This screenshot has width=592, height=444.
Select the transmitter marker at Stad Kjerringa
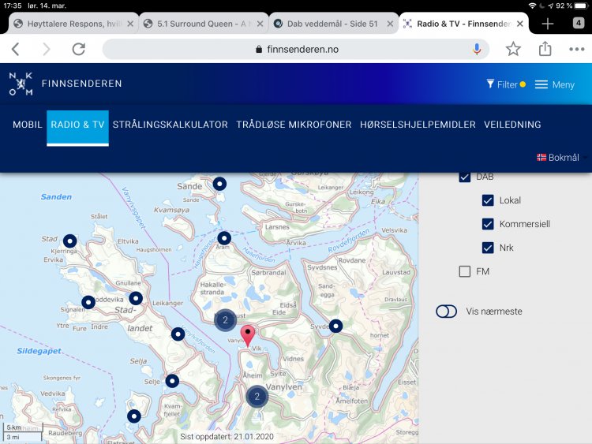point(69,241)
